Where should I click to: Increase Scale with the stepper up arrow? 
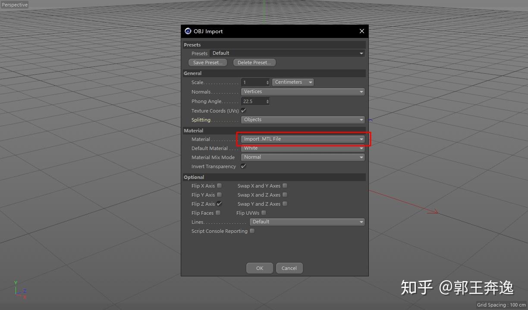[267, 81]
